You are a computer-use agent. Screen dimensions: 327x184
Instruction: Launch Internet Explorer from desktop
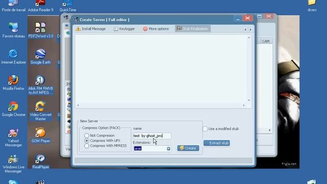pyautogui.click(x=14, y=57)
